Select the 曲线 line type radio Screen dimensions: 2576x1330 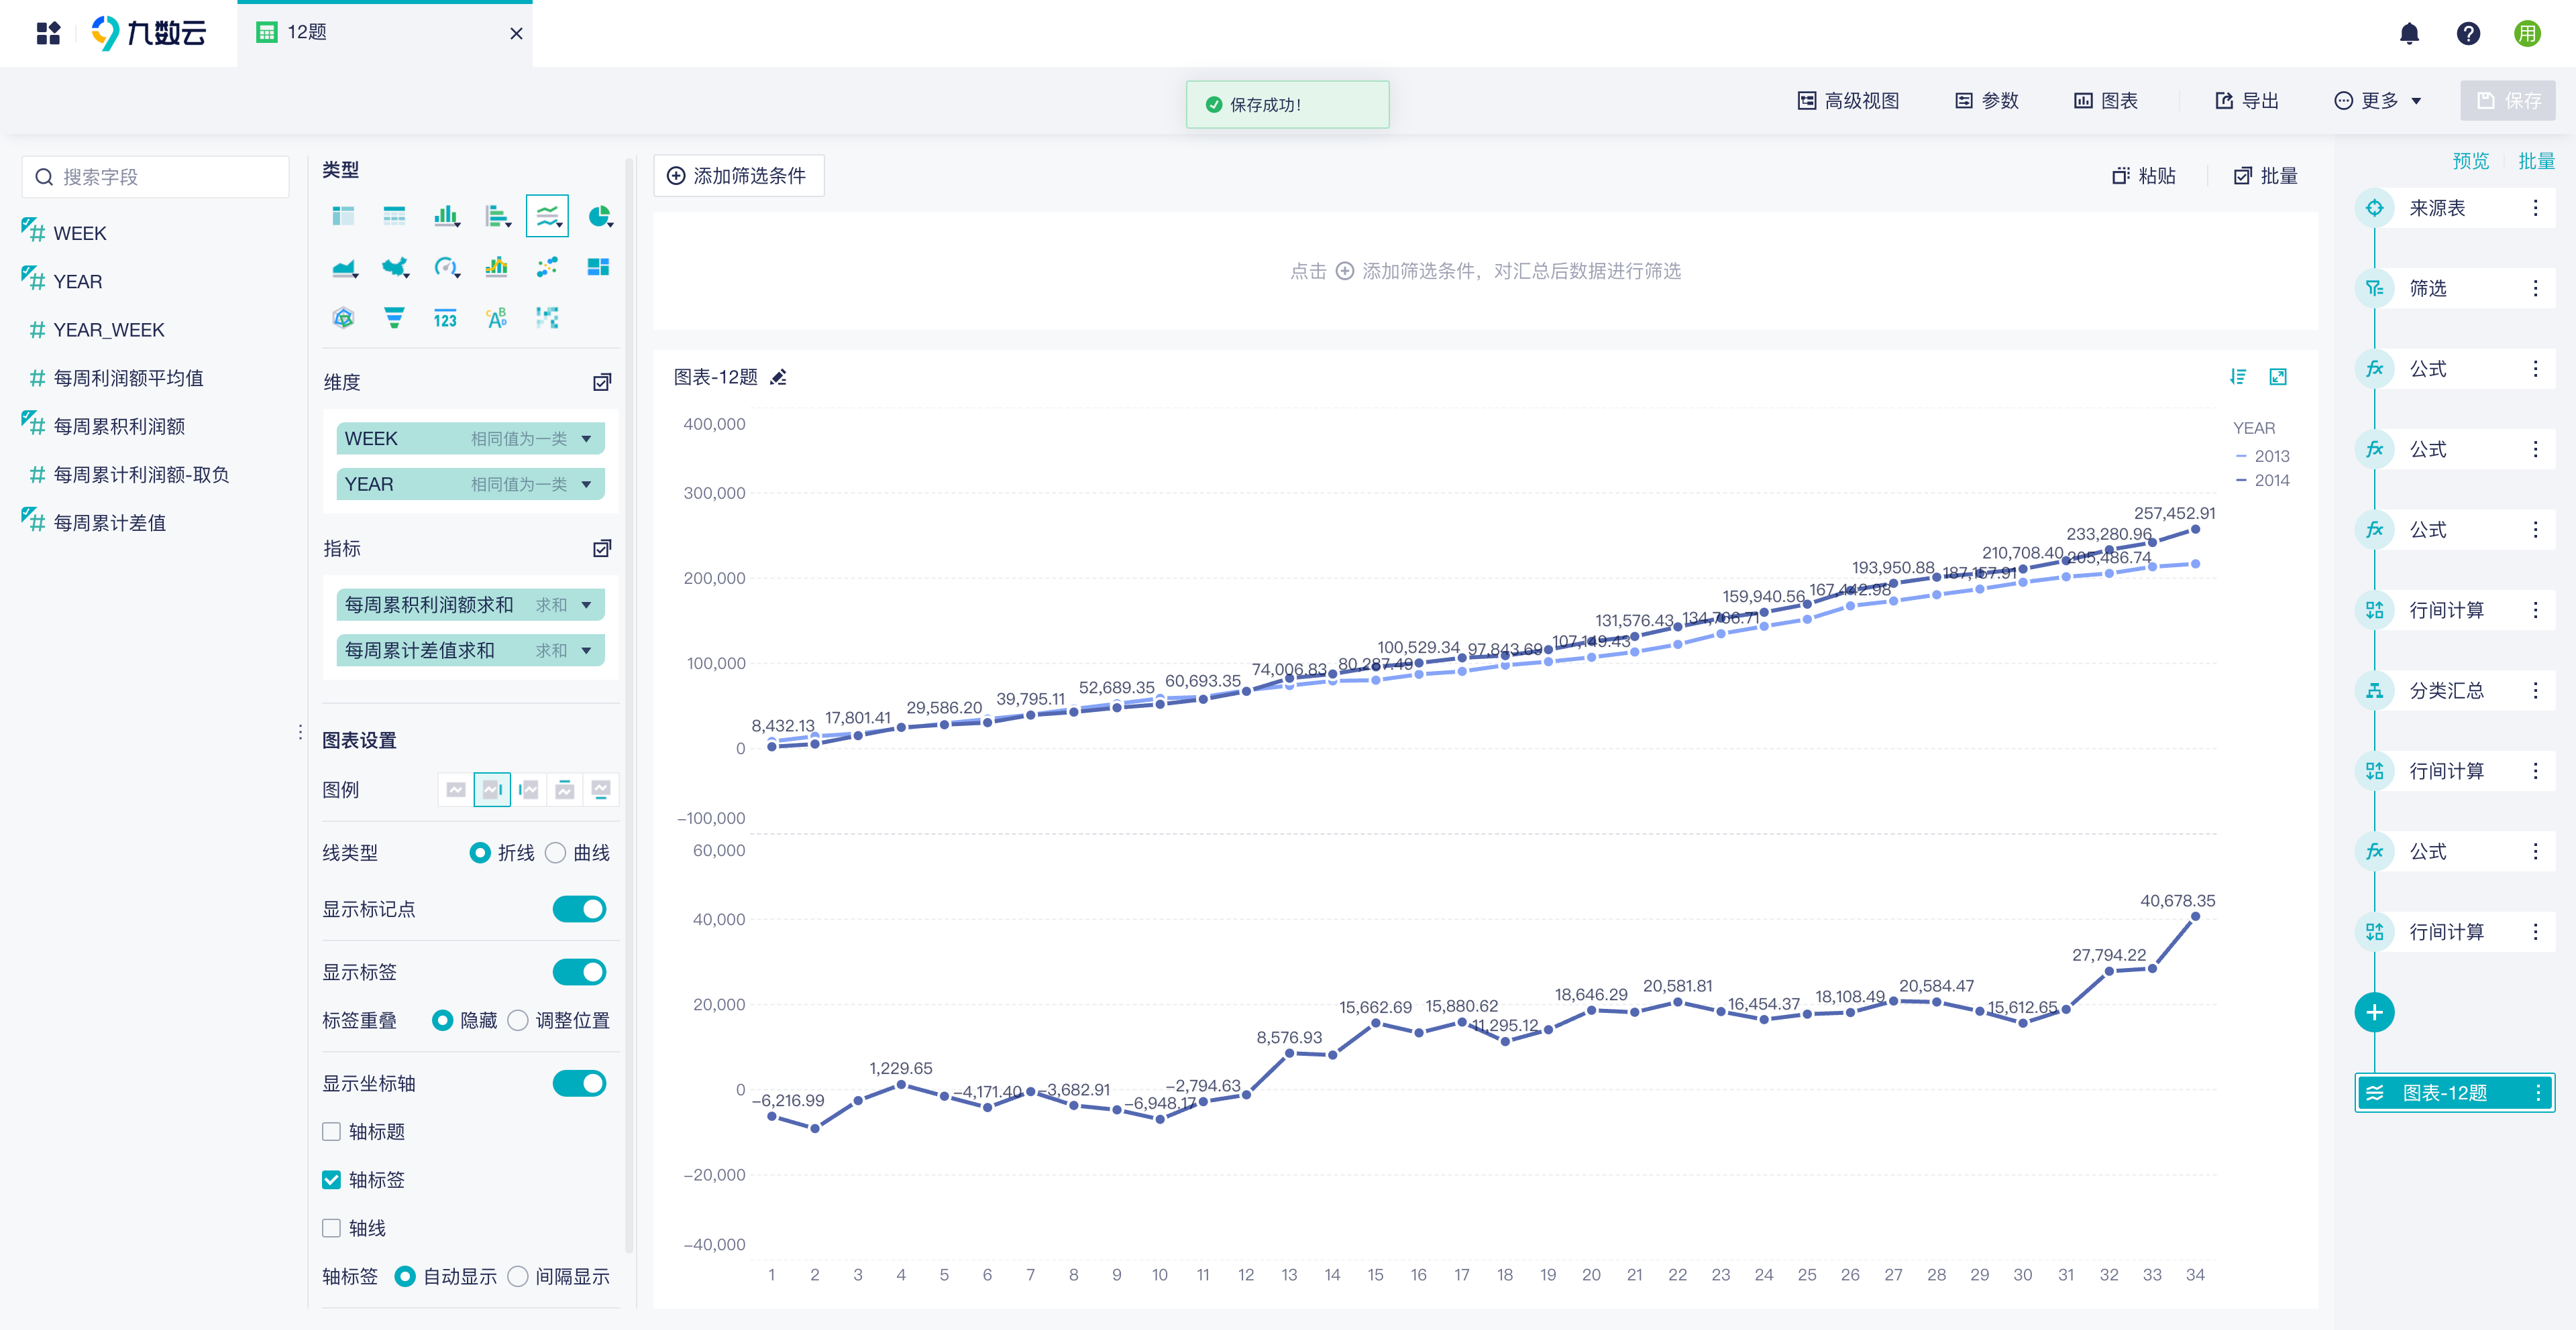click(x=556, y=852)
